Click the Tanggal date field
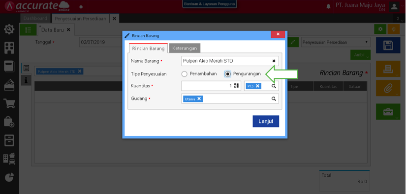406x194 pixels. point(101,42)
